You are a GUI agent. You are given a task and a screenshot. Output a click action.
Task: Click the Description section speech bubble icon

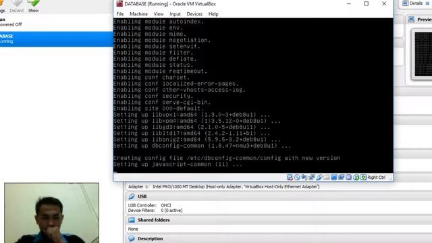(132, 238)
